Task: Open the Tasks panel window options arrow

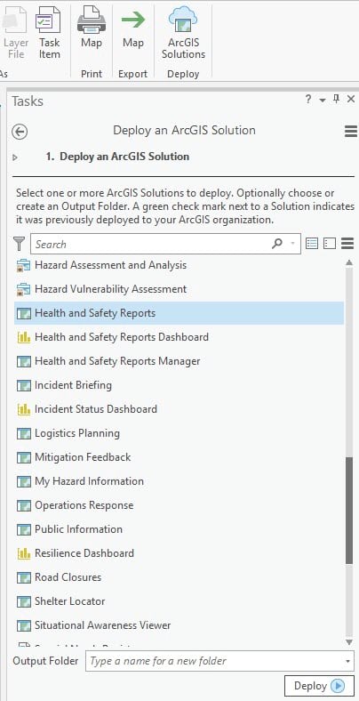Action: 323,101
